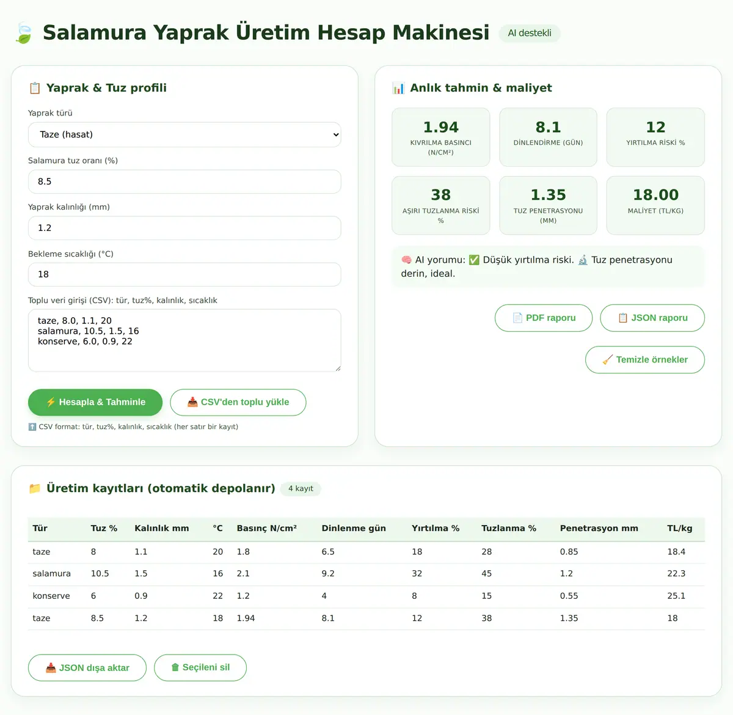Click the page title Salamura Yaprak Üretim Hesap Makinesi
This screenshot has width=733, height=715.
(266, 32)
